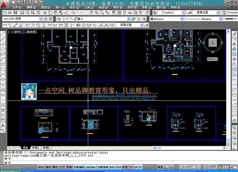Image resolution: width=238 pixels, height=172 pixels.
Task: Expand the ByLayer color dropdown
Action: [182, 19]
